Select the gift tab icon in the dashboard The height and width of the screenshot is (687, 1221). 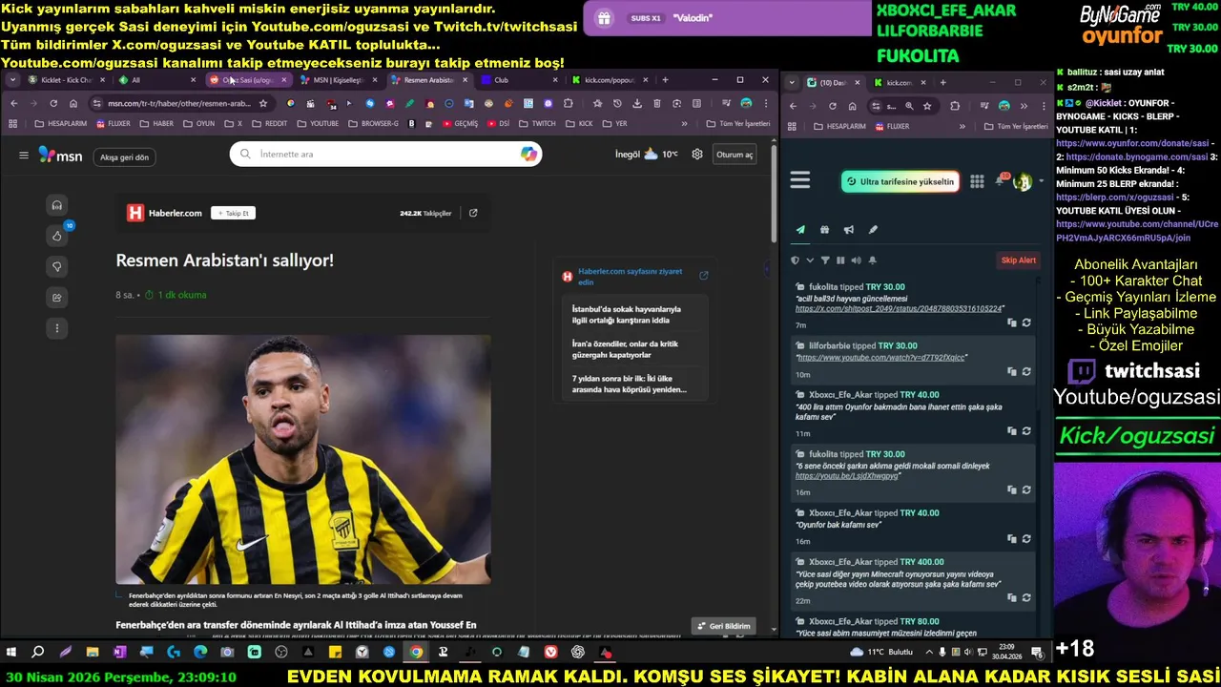click(x=824, y=229)
